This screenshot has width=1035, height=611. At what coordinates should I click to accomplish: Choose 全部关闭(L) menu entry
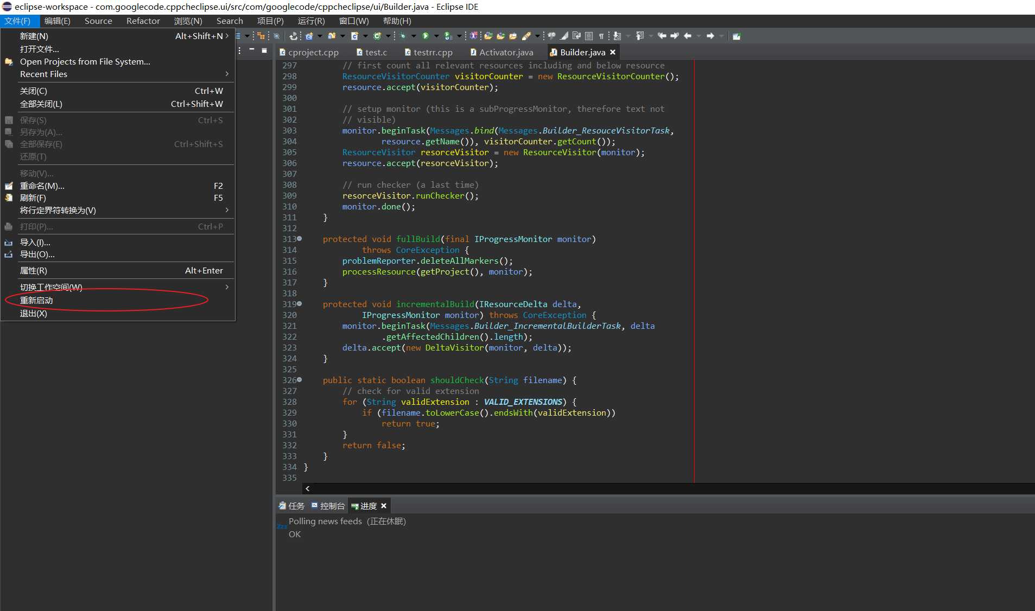coord(118,104)
